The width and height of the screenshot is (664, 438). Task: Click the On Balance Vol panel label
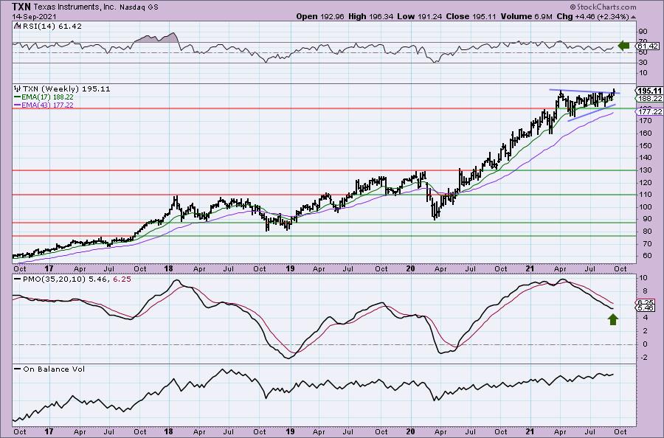pyautogui.click(x=54, y=369)
